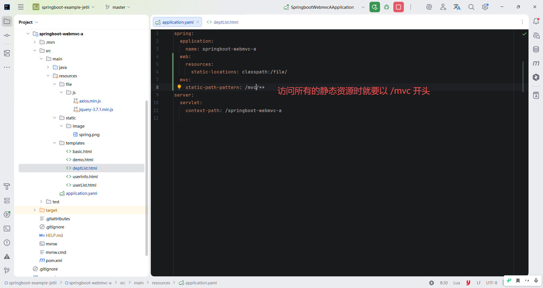This screenshot has height=288, width=543.
Task: Open more run actions menu
Action: [x=411, y=7]
